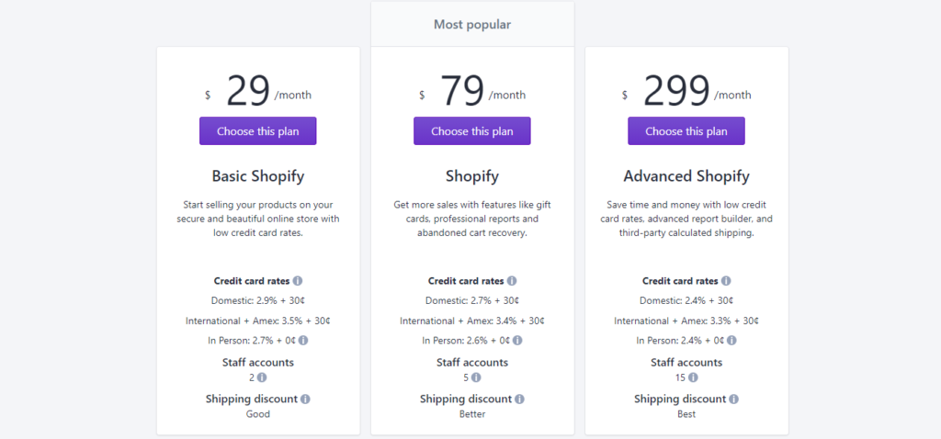Select the Basic Shopify plan heading
Screen dimensions: 941x439
coord(258,176)
